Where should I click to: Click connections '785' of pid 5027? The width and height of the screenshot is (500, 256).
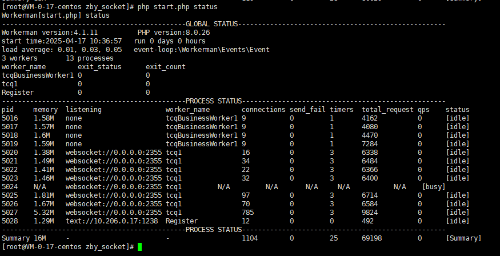pos(248,213)
